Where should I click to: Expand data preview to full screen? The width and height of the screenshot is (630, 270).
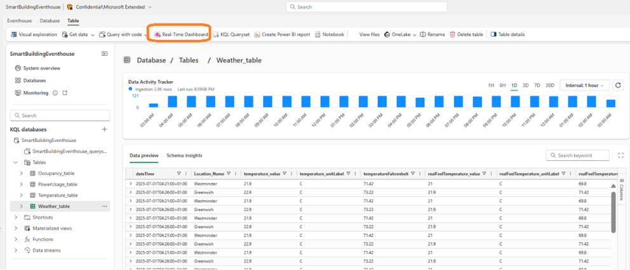click(620, 155)
